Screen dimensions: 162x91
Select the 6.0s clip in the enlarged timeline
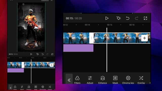[122, 38]
